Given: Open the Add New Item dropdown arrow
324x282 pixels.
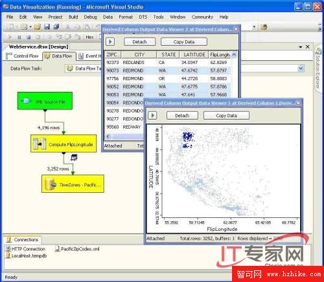Looking at the screenshot, I should click(x=30, y=27).
